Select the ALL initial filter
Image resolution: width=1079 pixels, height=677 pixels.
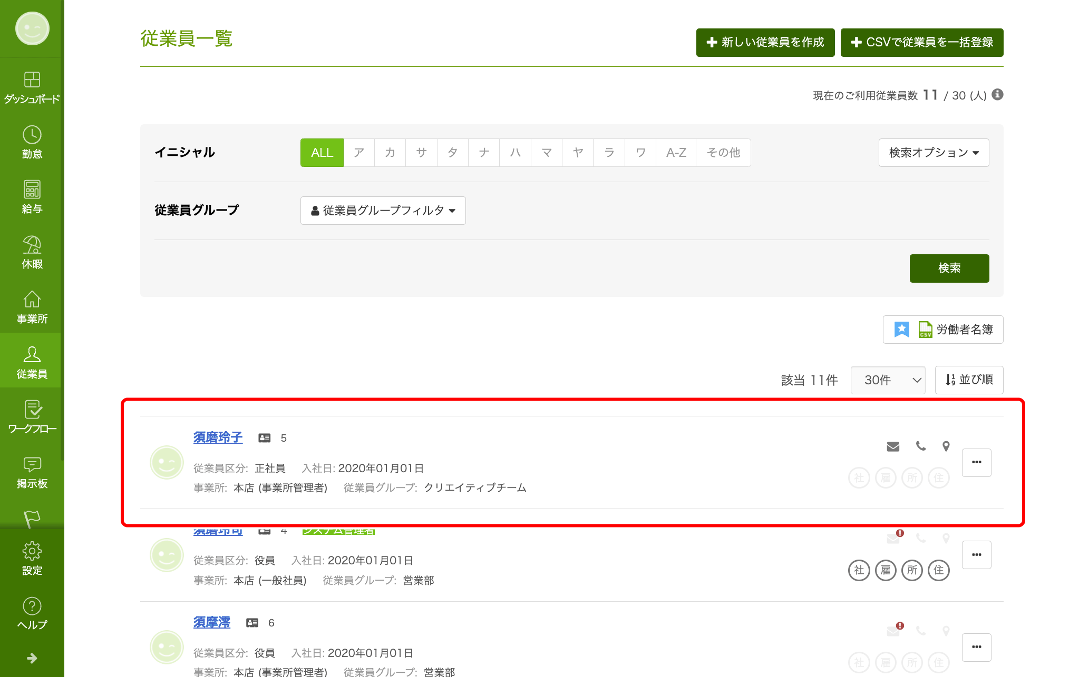pyautogui.click(x=322, y=153)
